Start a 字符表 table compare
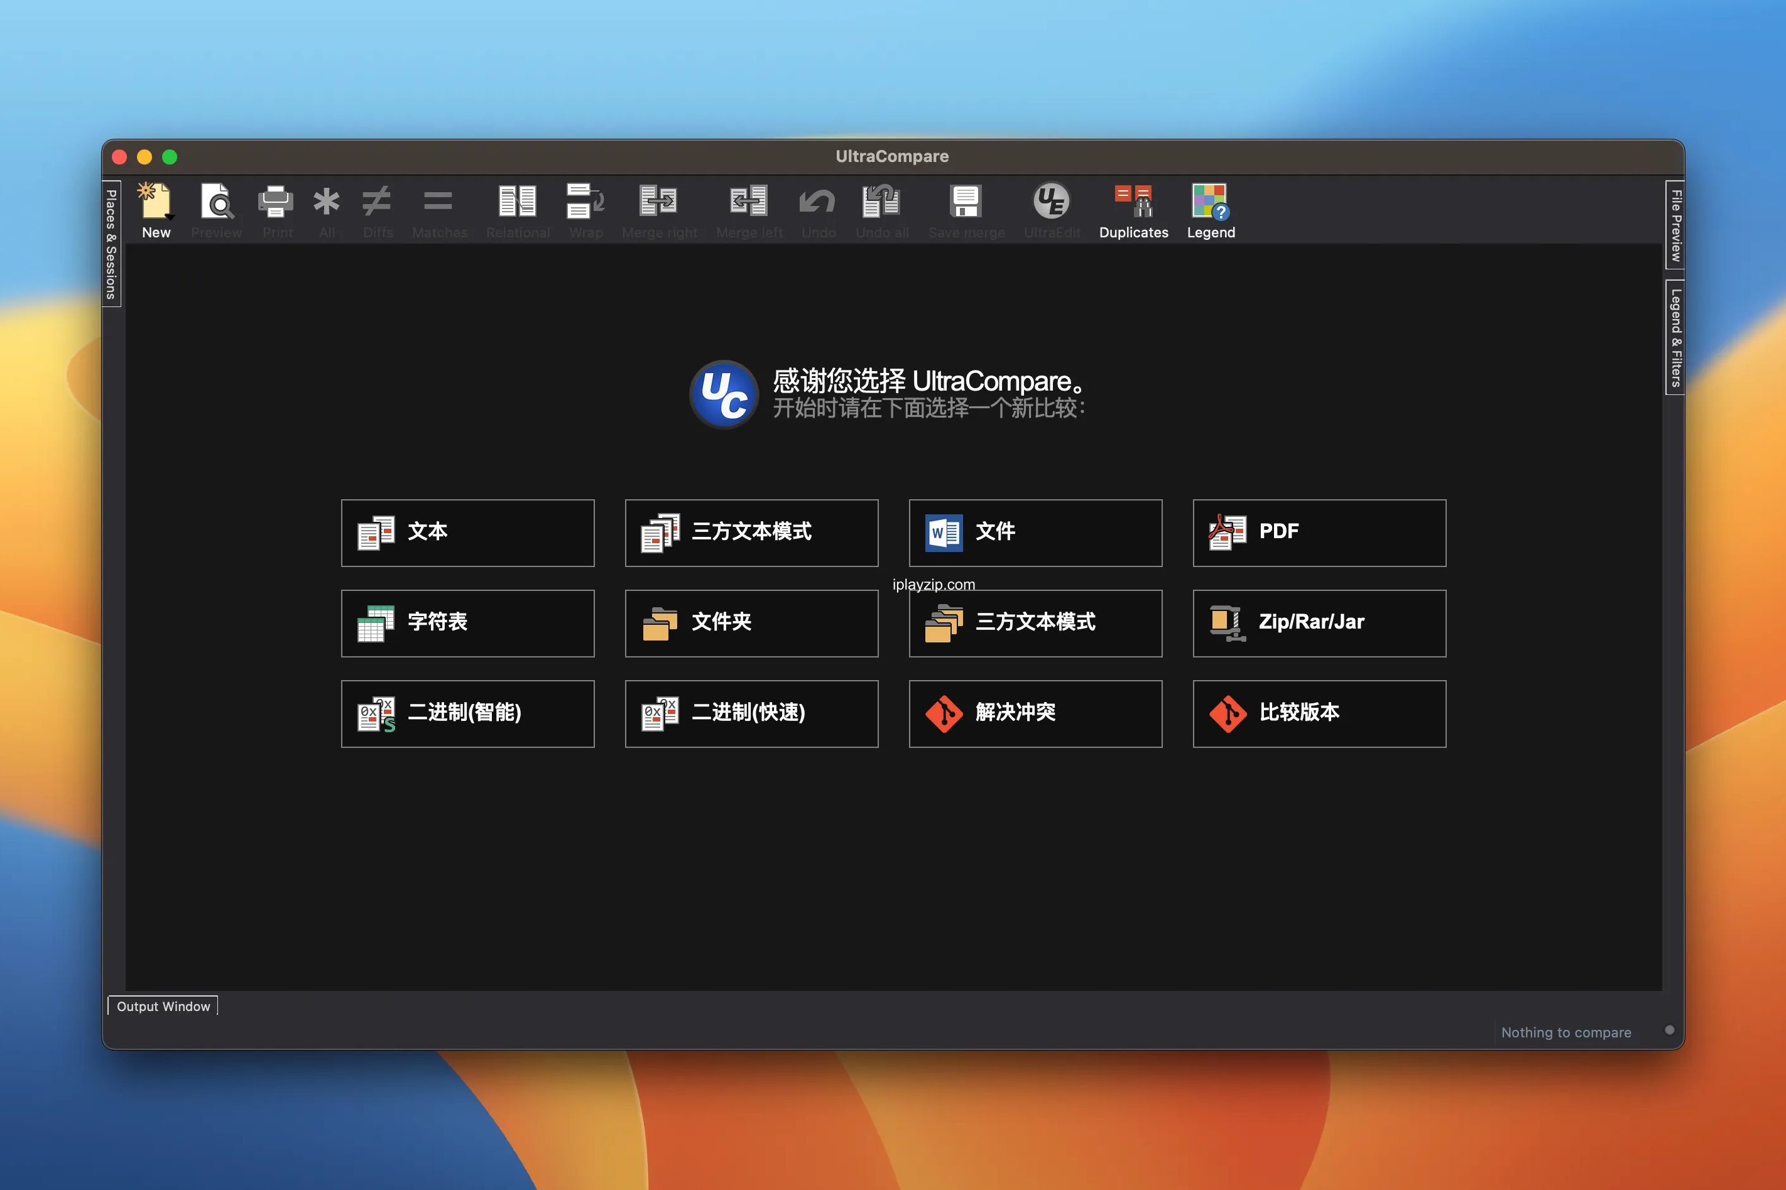Image resolution: width=1786 pixels, height=1190 pixels. pos(467,623)
